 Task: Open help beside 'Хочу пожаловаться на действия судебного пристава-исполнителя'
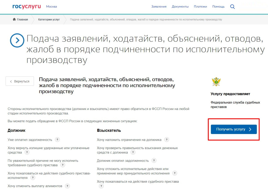(x=33, y=178)
